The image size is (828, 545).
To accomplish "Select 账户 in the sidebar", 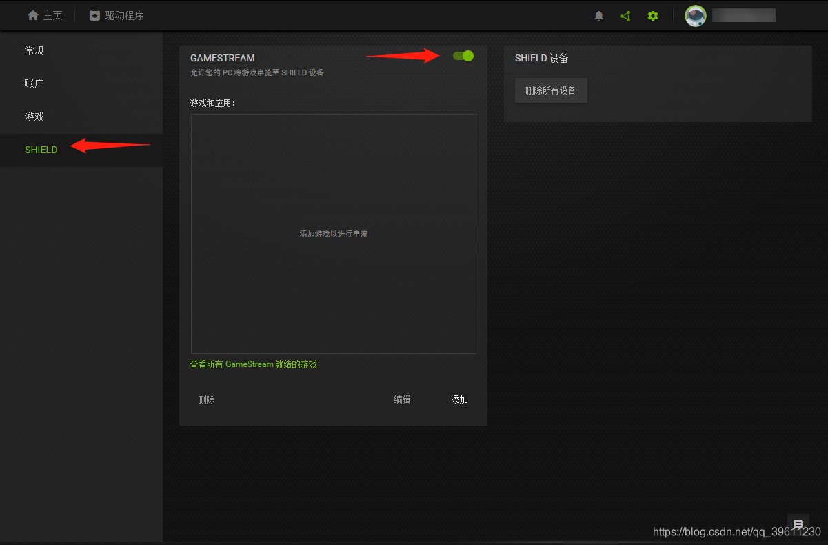I will pos(81,83).
